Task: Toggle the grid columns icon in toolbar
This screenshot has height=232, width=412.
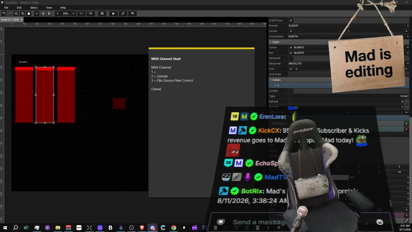Action: coord(102,14)
